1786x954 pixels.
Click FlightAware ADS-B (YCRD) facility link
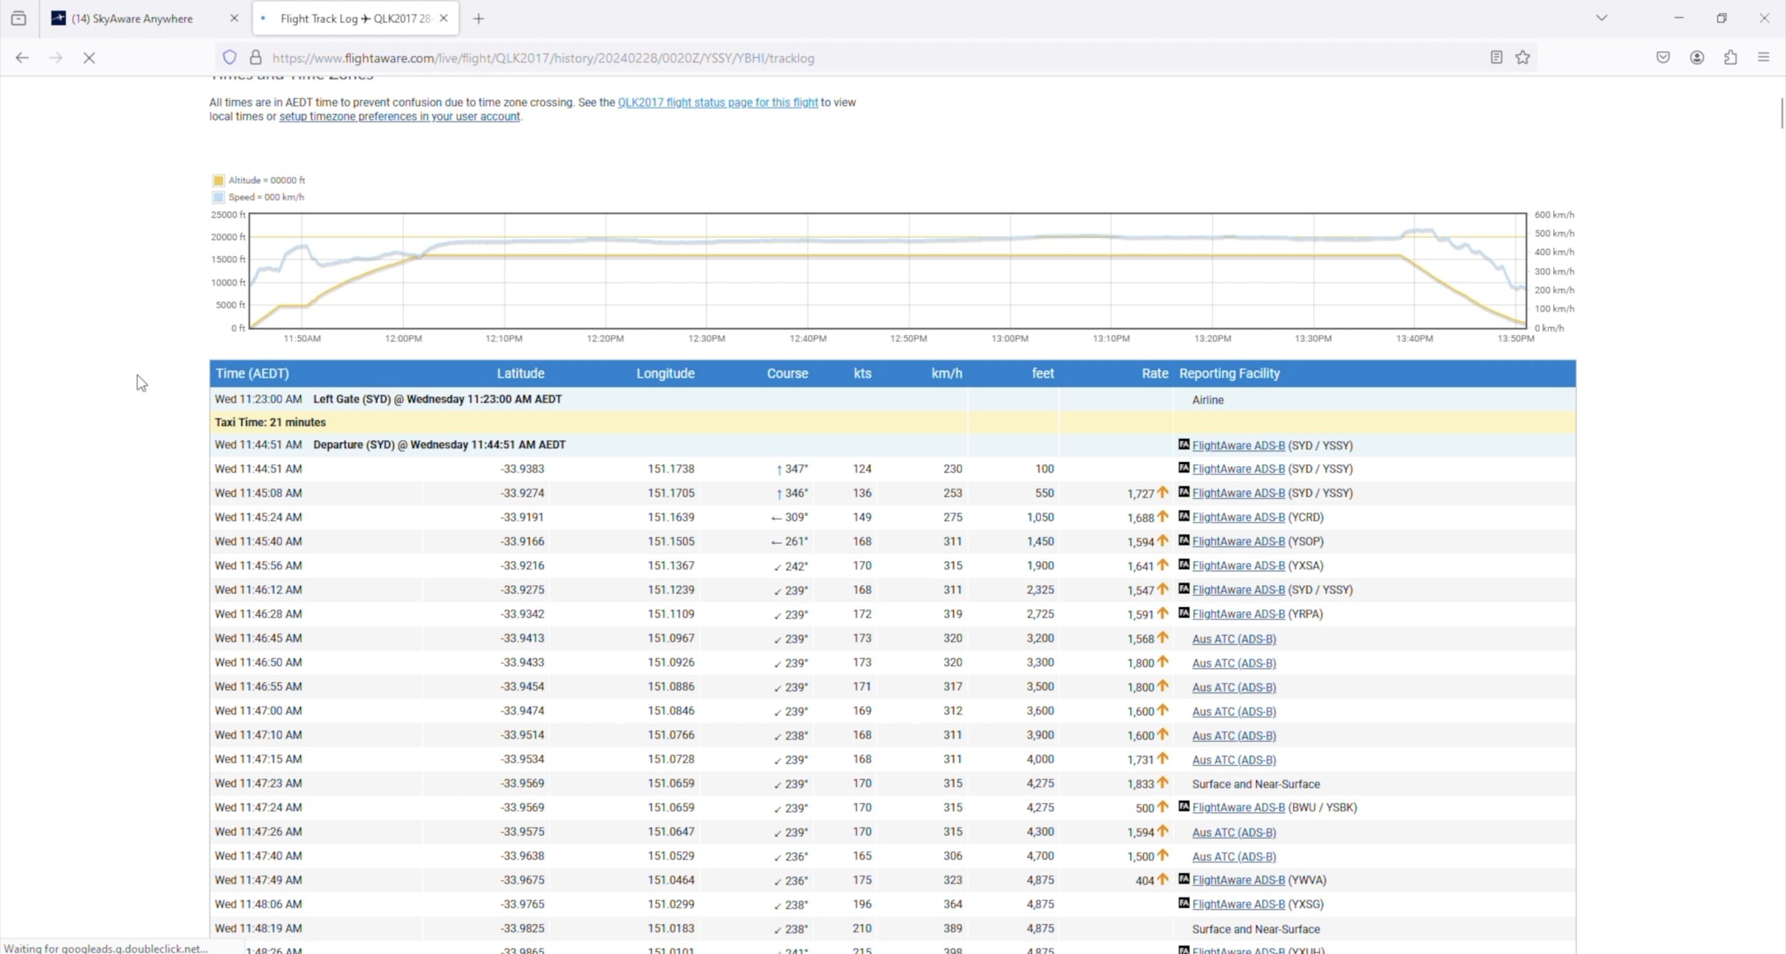tap(1238, 517)
